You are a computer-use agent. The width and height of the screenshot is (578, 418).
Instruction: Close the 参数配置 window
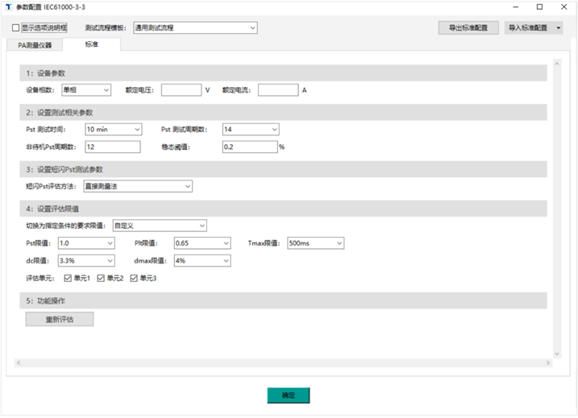coord(564,7)
